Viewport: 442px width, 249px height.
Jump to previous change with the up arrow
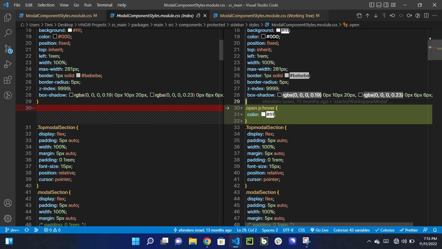[367, 15]
